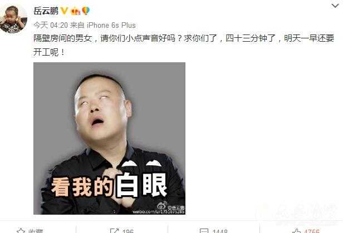The image size is (343, 233).
Task: Click the comment bubble icon
Action: point(204,231)
